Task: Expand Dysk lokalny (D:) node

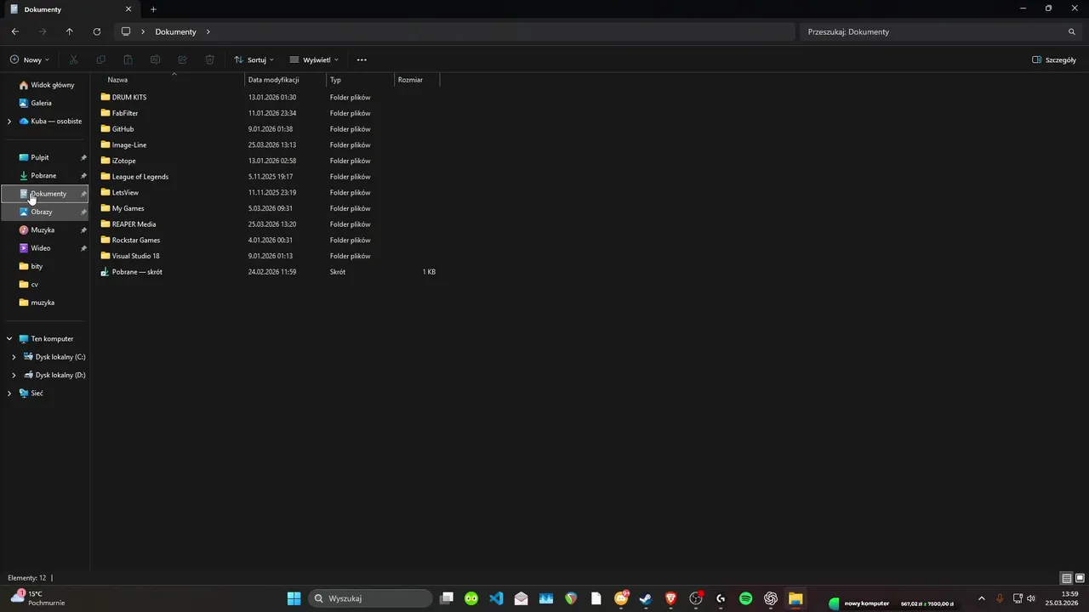Action: pyautogui.click(x=14, y=375)
